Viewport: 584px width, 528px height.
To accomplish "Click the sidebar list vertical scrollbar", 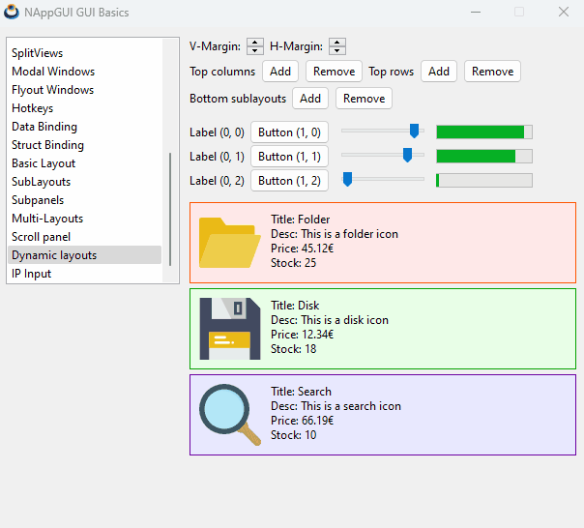I will tap(171, 208).
